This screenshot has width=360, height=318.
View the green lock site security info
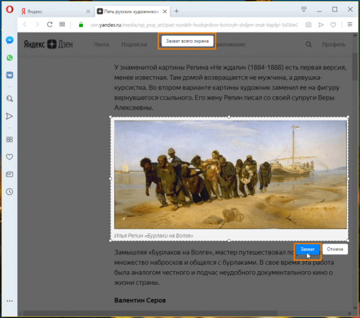coord(81,25)
